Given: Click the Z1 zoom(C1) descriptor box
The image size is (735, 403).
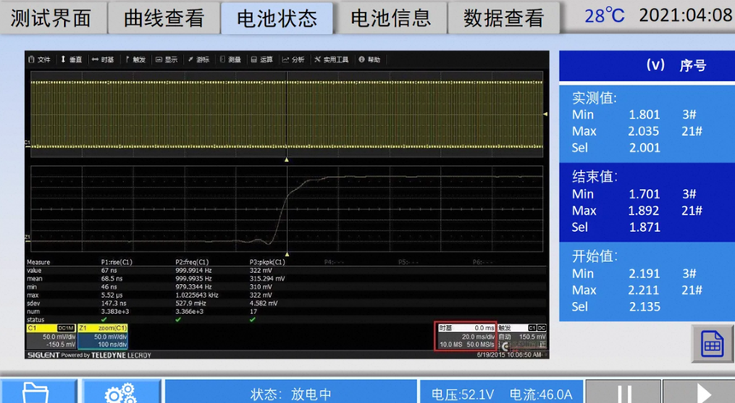Looking at the screenshot, I should 103,336.
